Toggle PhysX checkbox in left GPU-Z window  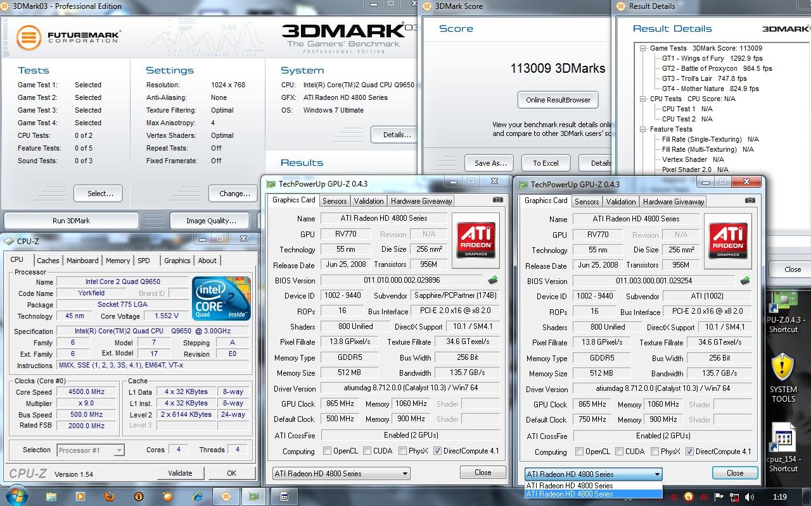click(x=403, y=451)
